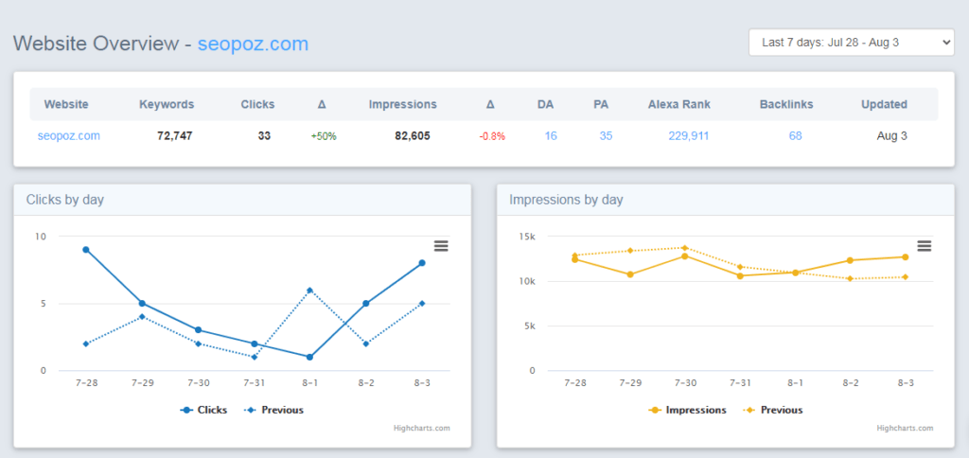Click the 7-30 dotted Previous impressions point
This screenshot has height=458, width=969.
[x=685, y=248]
